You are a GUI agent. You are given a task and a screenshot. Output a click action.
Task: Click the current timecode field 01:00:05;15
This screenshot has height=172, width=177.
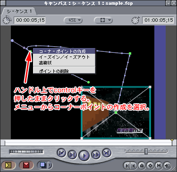tap(158, 20)
